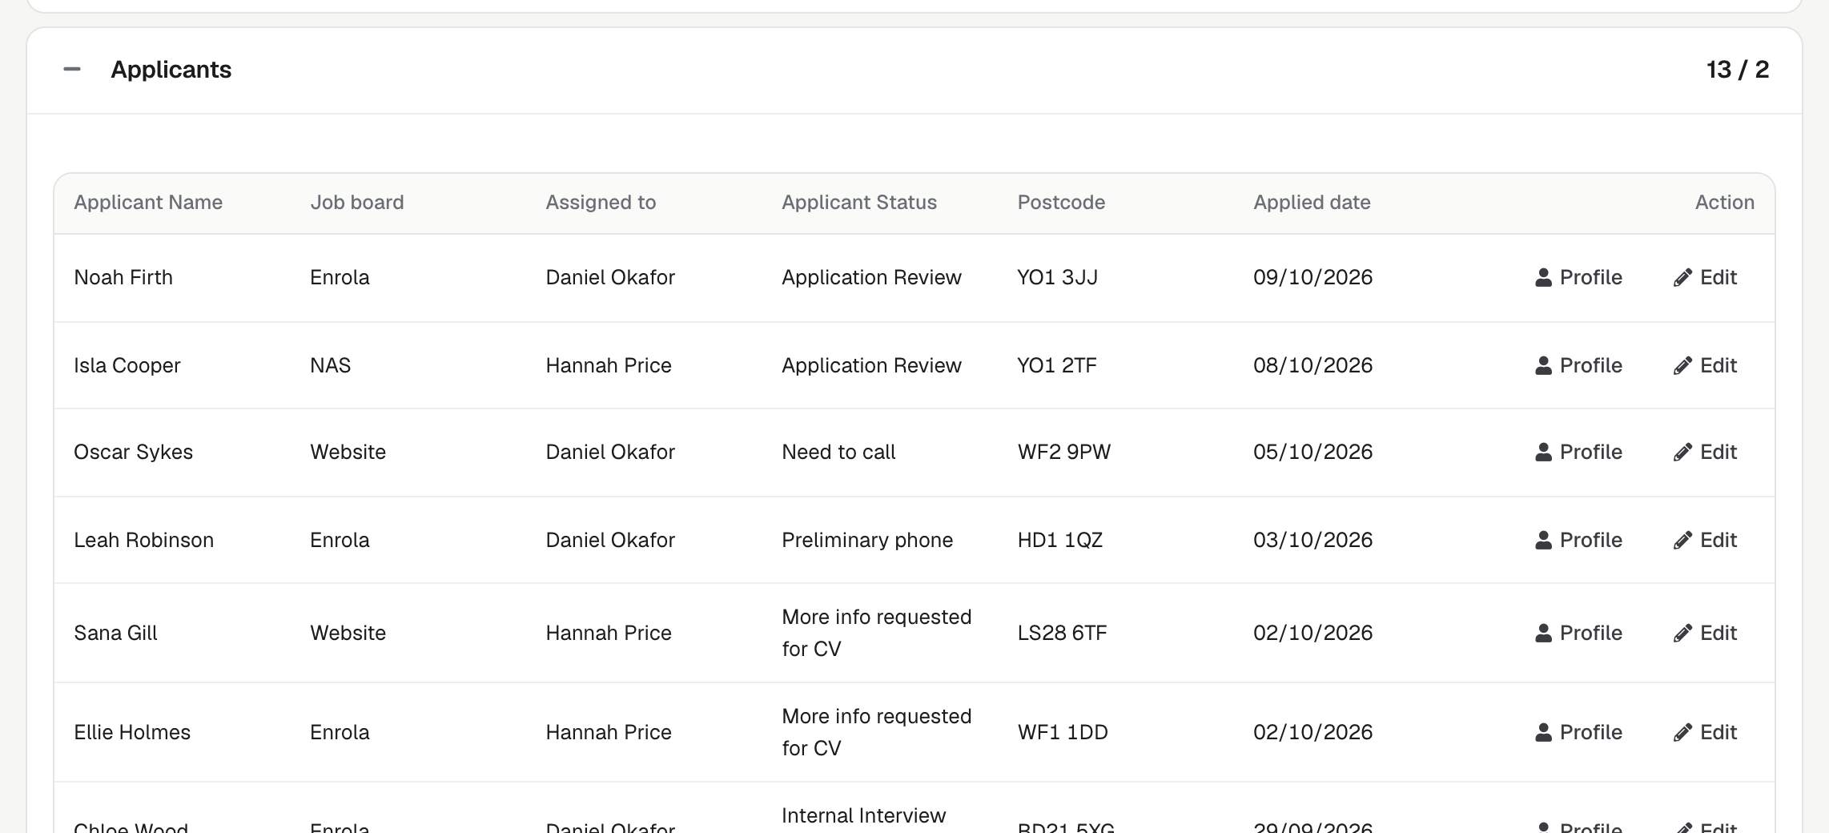Click postcode YO1 3JJ

1057,277
